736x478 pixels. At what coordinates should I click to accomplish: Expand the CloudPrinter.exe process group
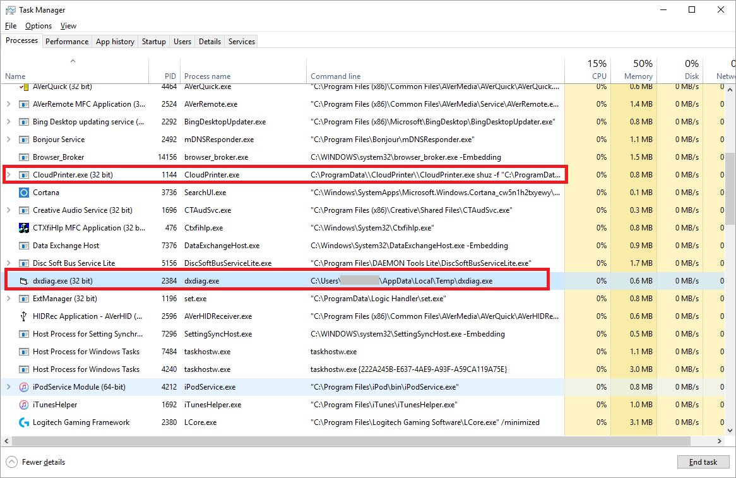point(8,175)
